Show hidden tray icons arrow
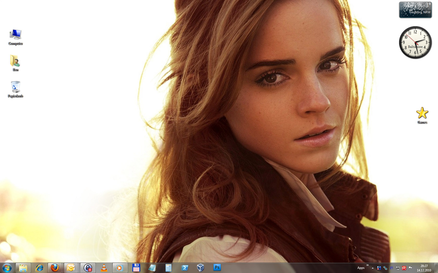 373,268
